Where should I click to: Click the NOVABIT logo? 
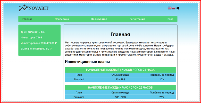33,8
